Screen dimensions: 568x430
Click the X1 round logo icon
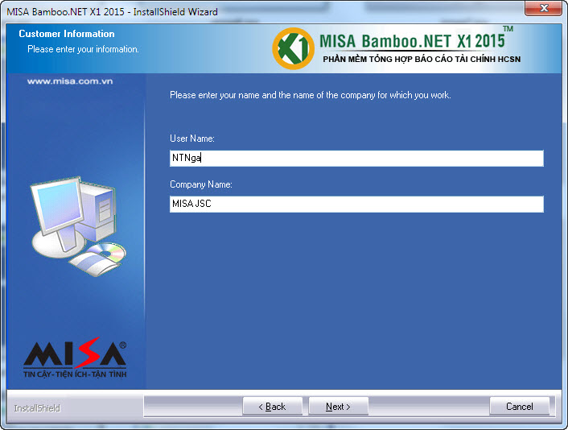[x=293, y=48]
